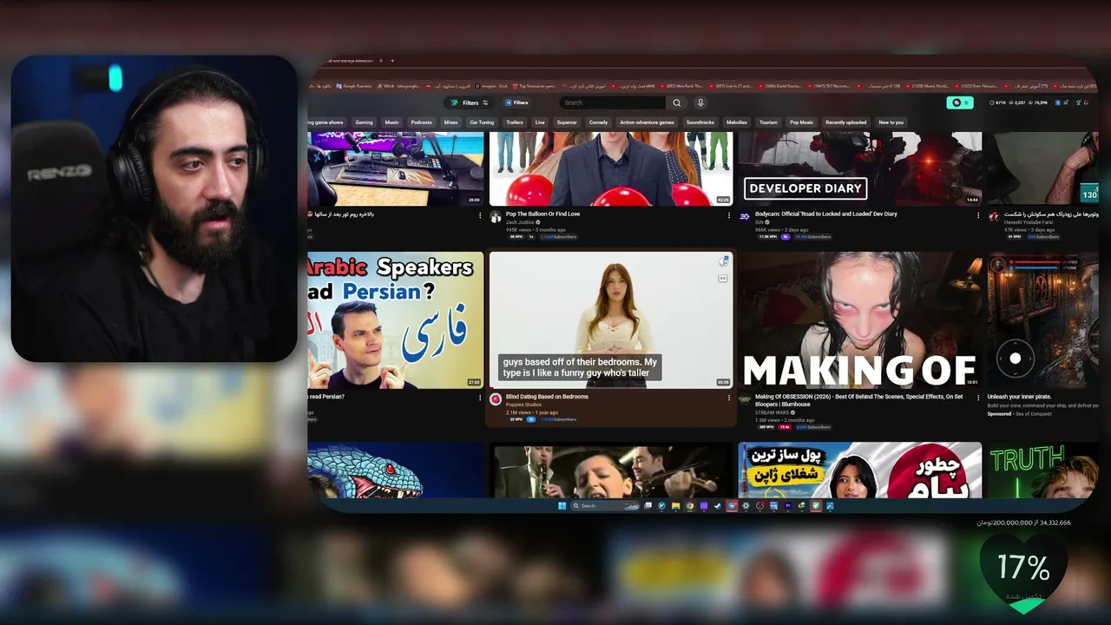The image size is (1111, 625).
Task: Open more options for Blind Dating video
Action: pos(729,398)
